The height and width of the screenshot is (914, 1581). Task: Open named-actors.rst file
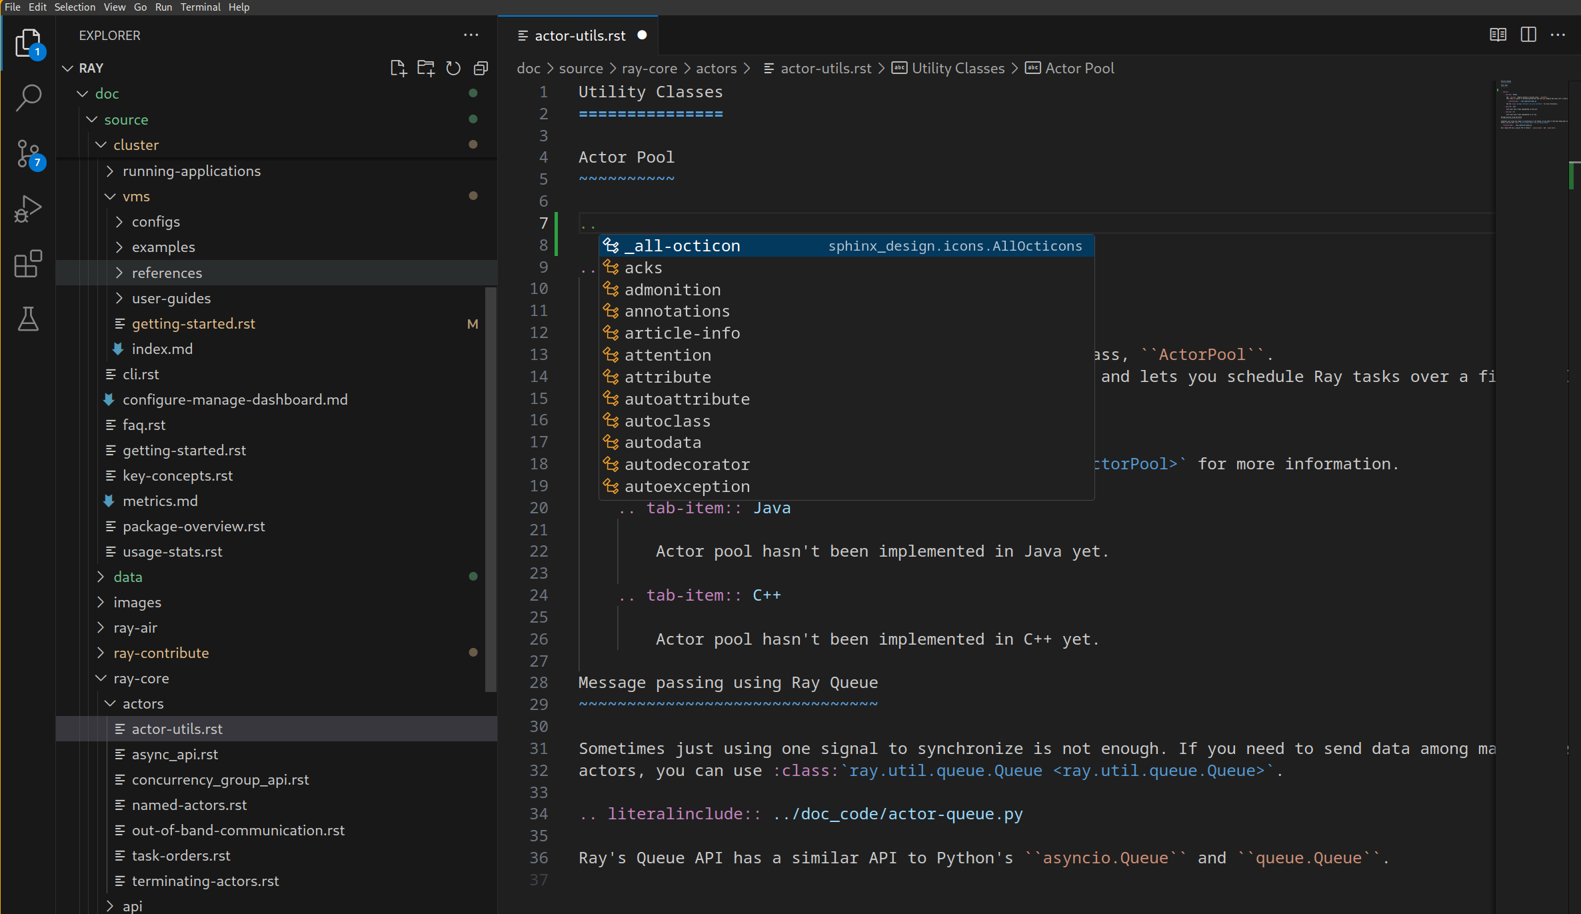[189, 805]
